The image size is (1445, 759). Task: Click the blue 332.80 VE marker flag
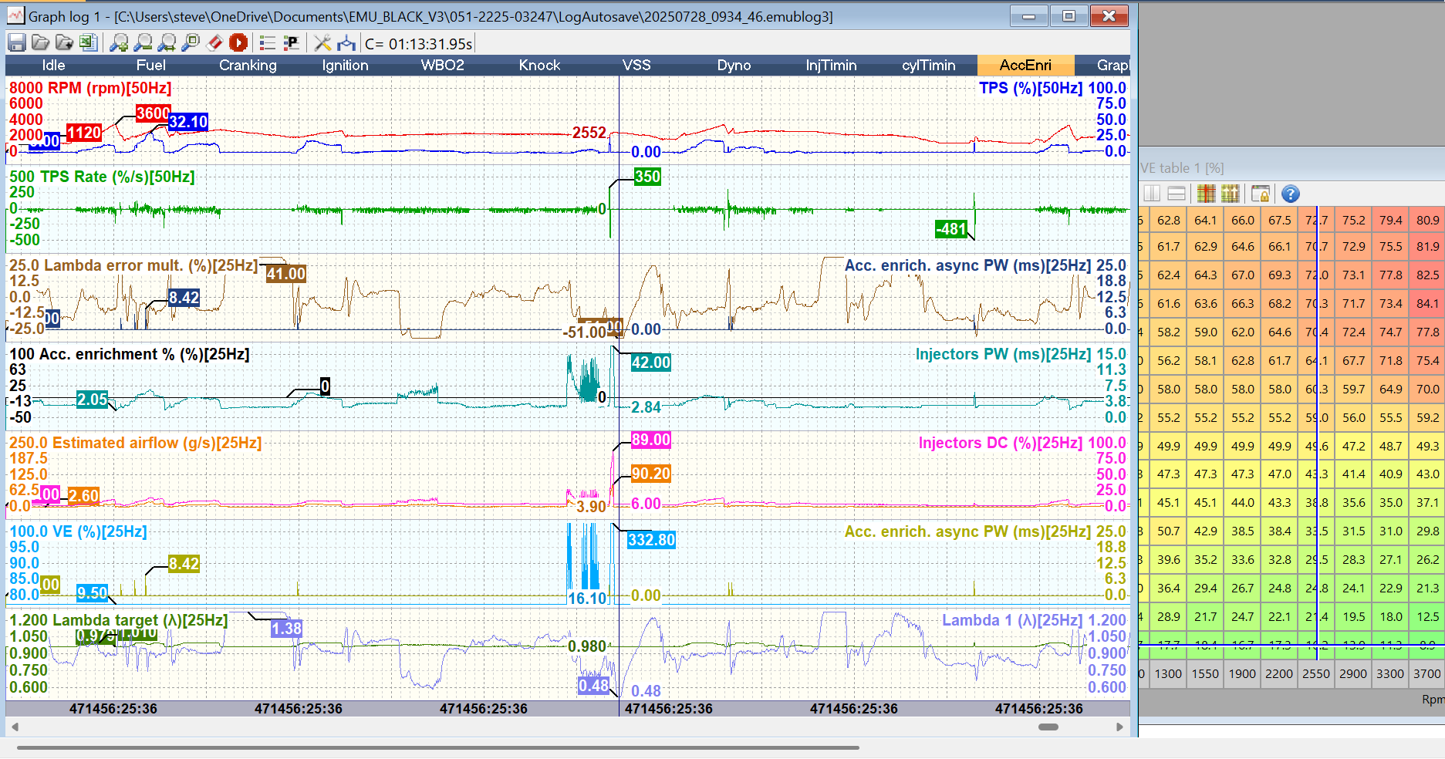pyautogui.click(x=651, y=540)
